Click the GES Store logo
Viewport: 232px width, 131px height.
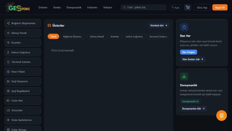(18, 7)
